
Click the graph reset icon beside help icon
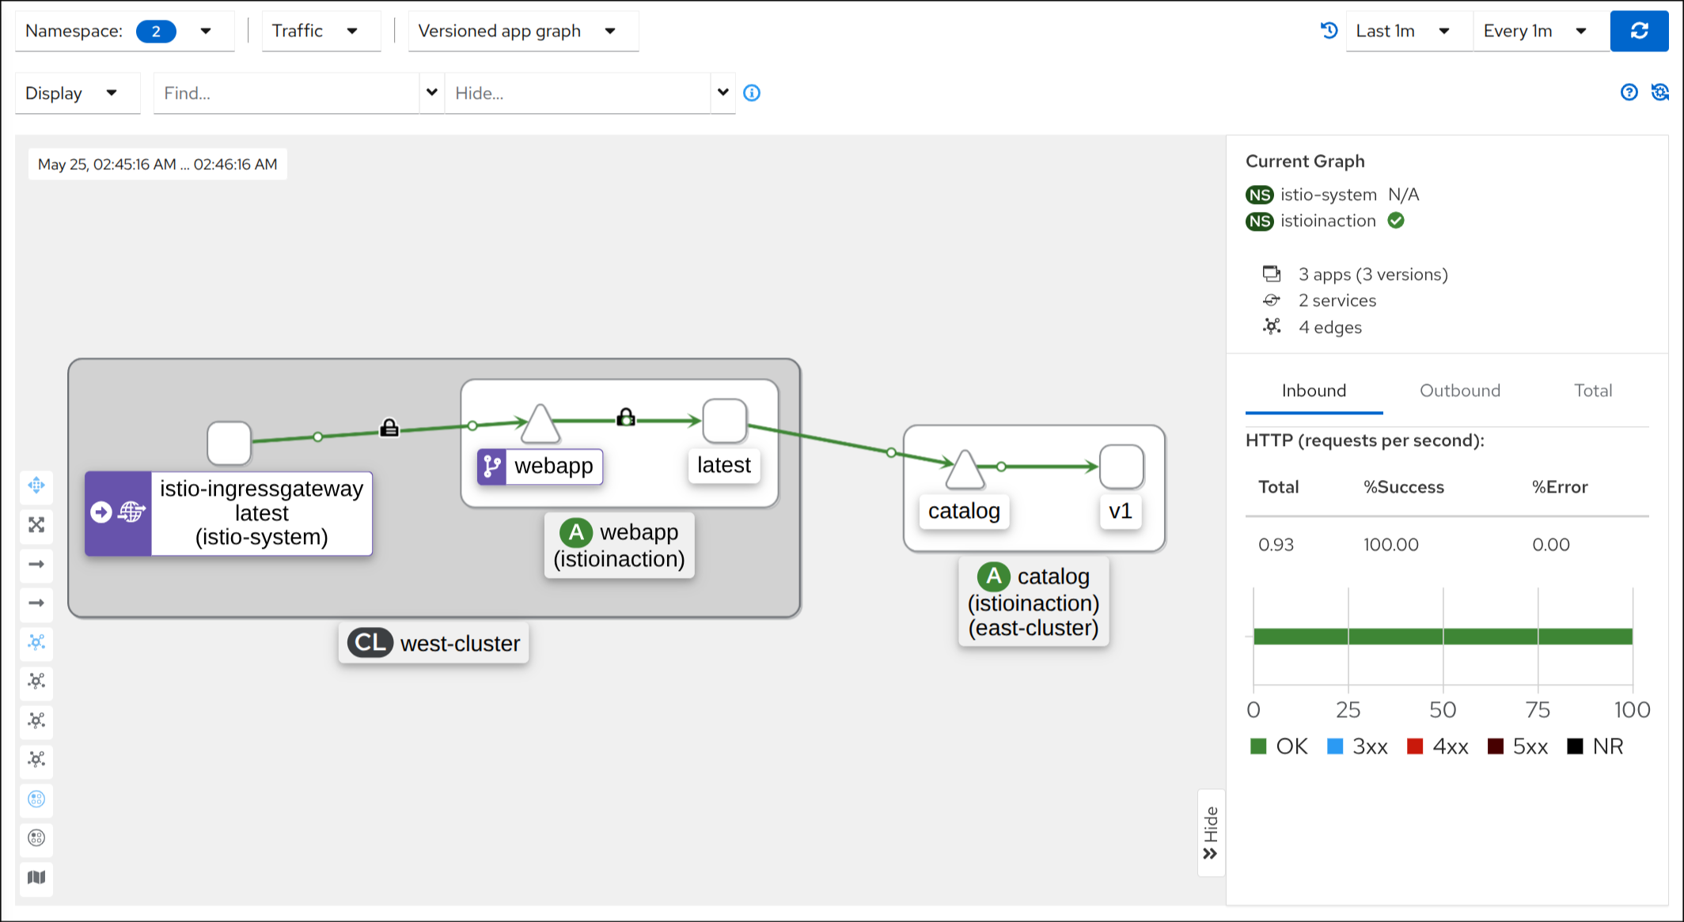(x=1659, y=93)
